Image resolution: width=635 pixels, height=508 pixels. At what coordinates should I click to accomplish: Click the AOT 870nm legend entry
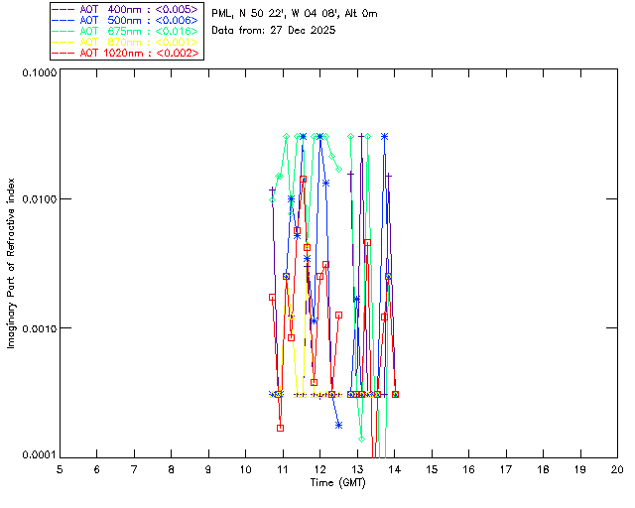(126, 42)
